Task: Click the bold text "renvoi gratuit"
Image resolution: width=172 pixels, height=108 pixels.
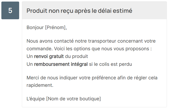Action: click(x=49, y=56)
